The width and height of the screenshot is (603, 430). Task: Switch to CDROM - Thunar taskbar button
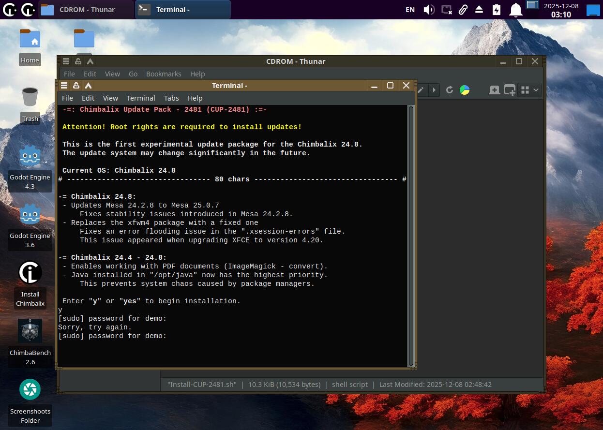coord(86,9)
